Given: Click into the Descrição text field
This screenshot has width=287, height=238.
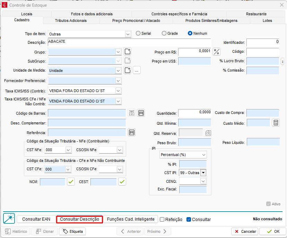Looking at the screenshot, I should (x=128, y=42).
